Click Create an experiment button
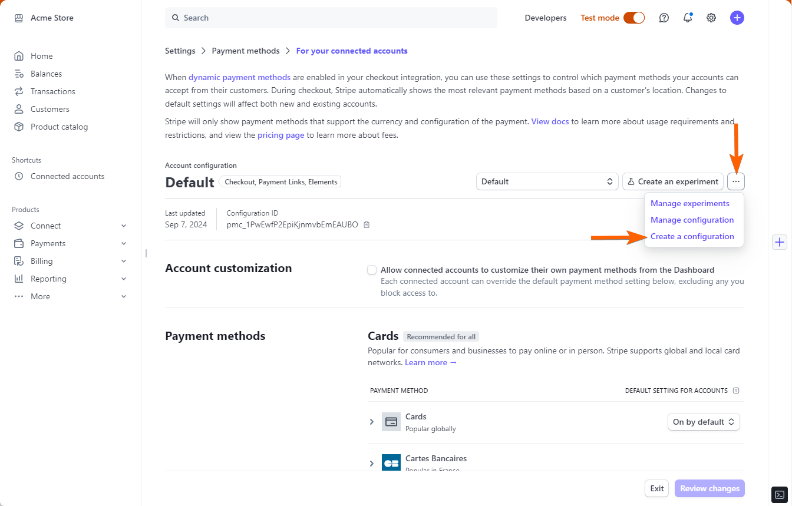792x506 pixels. tap(672, 181)
